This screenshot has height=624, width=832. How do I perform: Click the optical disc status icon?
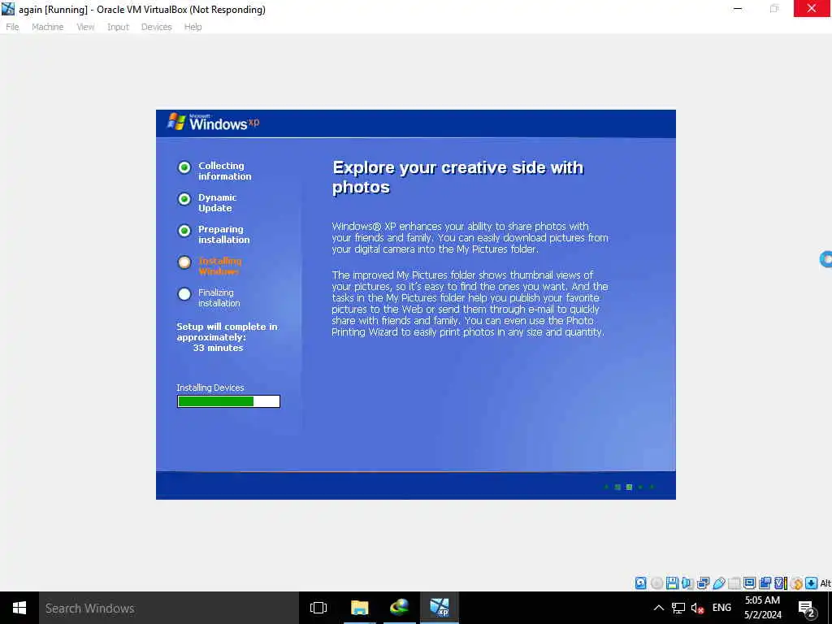coord(656,583)
